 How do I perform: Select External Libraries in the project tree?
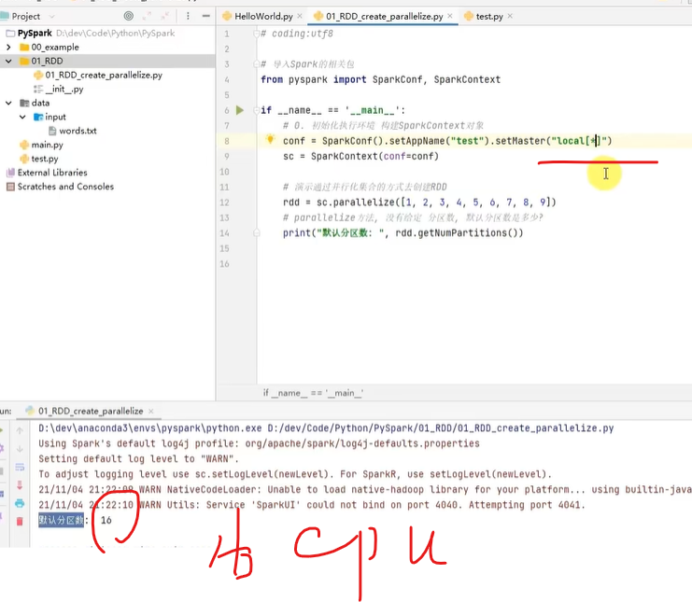click(52, 173)
